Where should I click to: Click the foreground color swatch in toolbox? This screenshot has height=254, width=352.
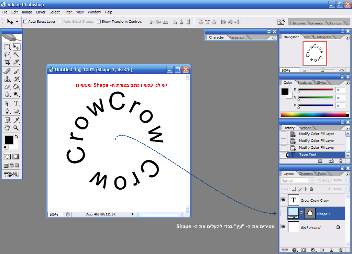point(9,140)
